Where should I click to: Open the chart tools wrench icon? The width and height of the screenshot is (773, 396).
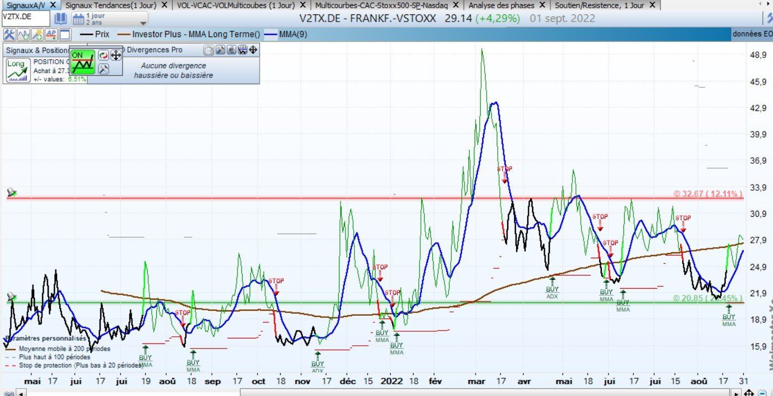[9, 34]
